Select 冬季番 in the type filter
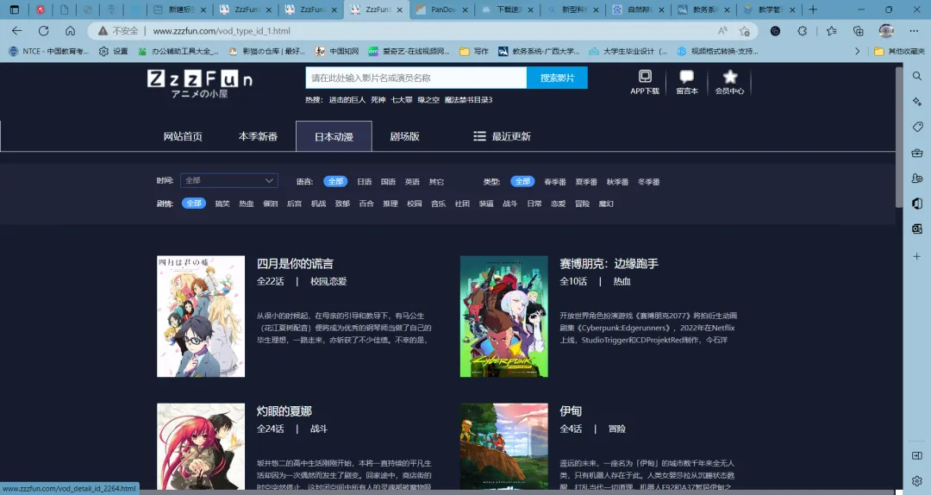931x495 pixels. tap(648, 182)
